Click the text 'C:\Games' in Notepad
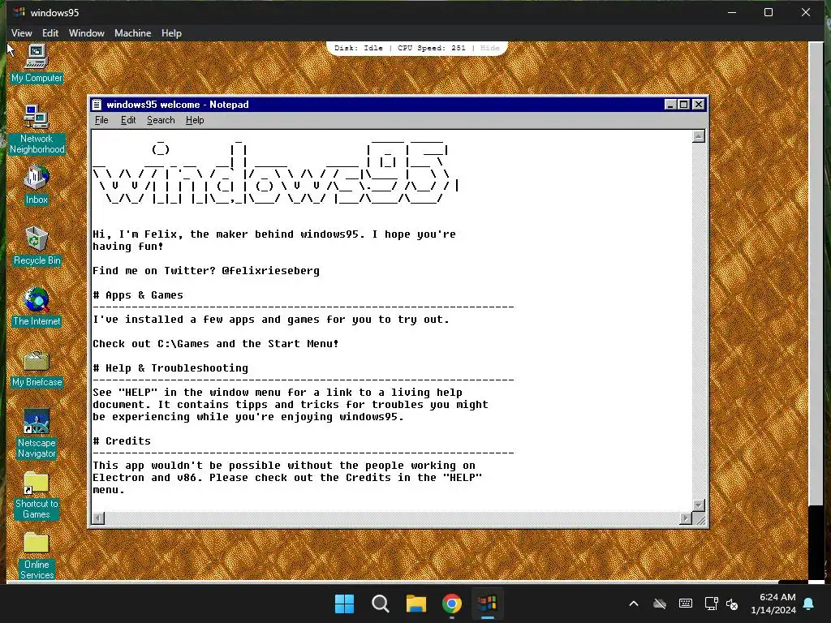This screenshot has height=623, width=831. click(183, 344)
